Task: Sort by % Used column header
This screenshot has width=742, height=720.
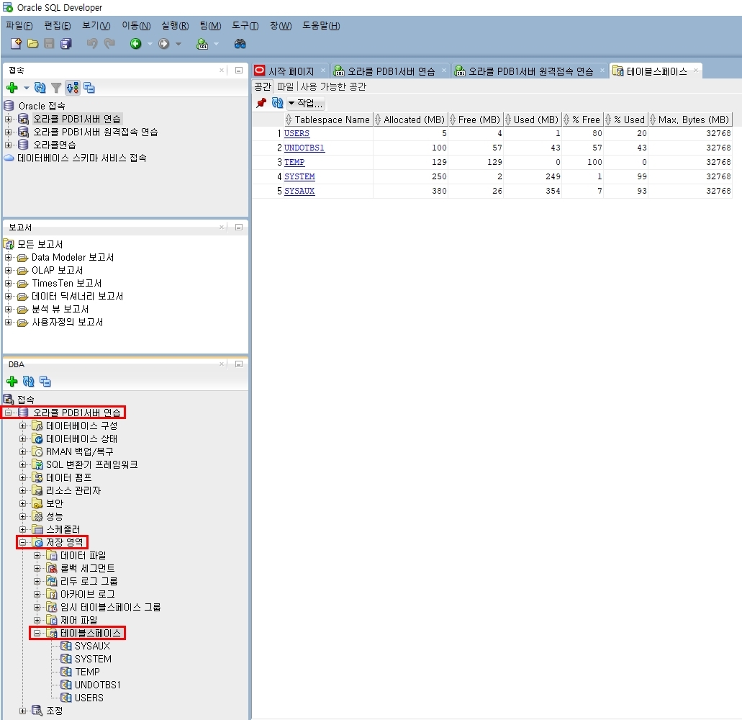Action: [625, 120]
